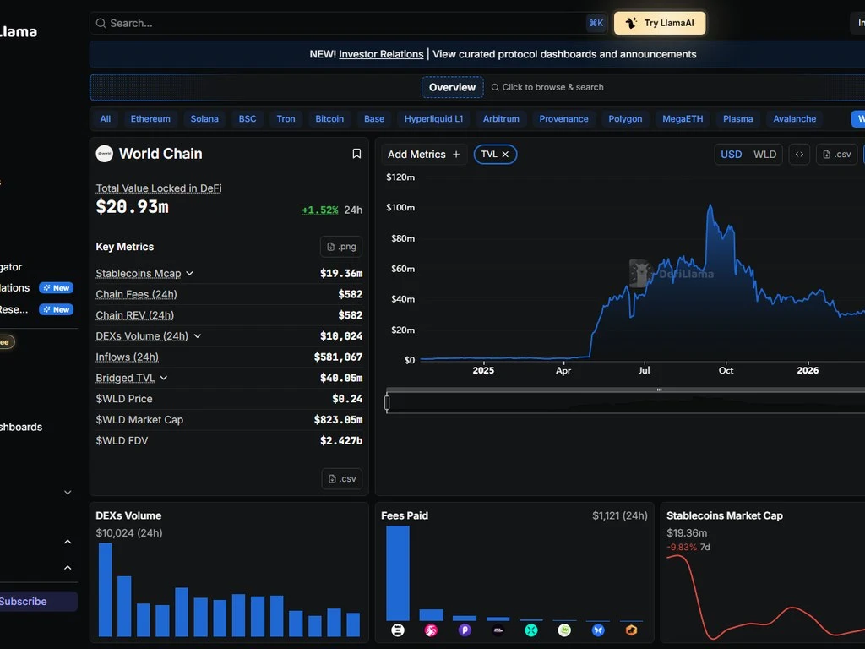Select the All chains filter
The width and height of the screenshot is (865, 649).
[106, 118]
